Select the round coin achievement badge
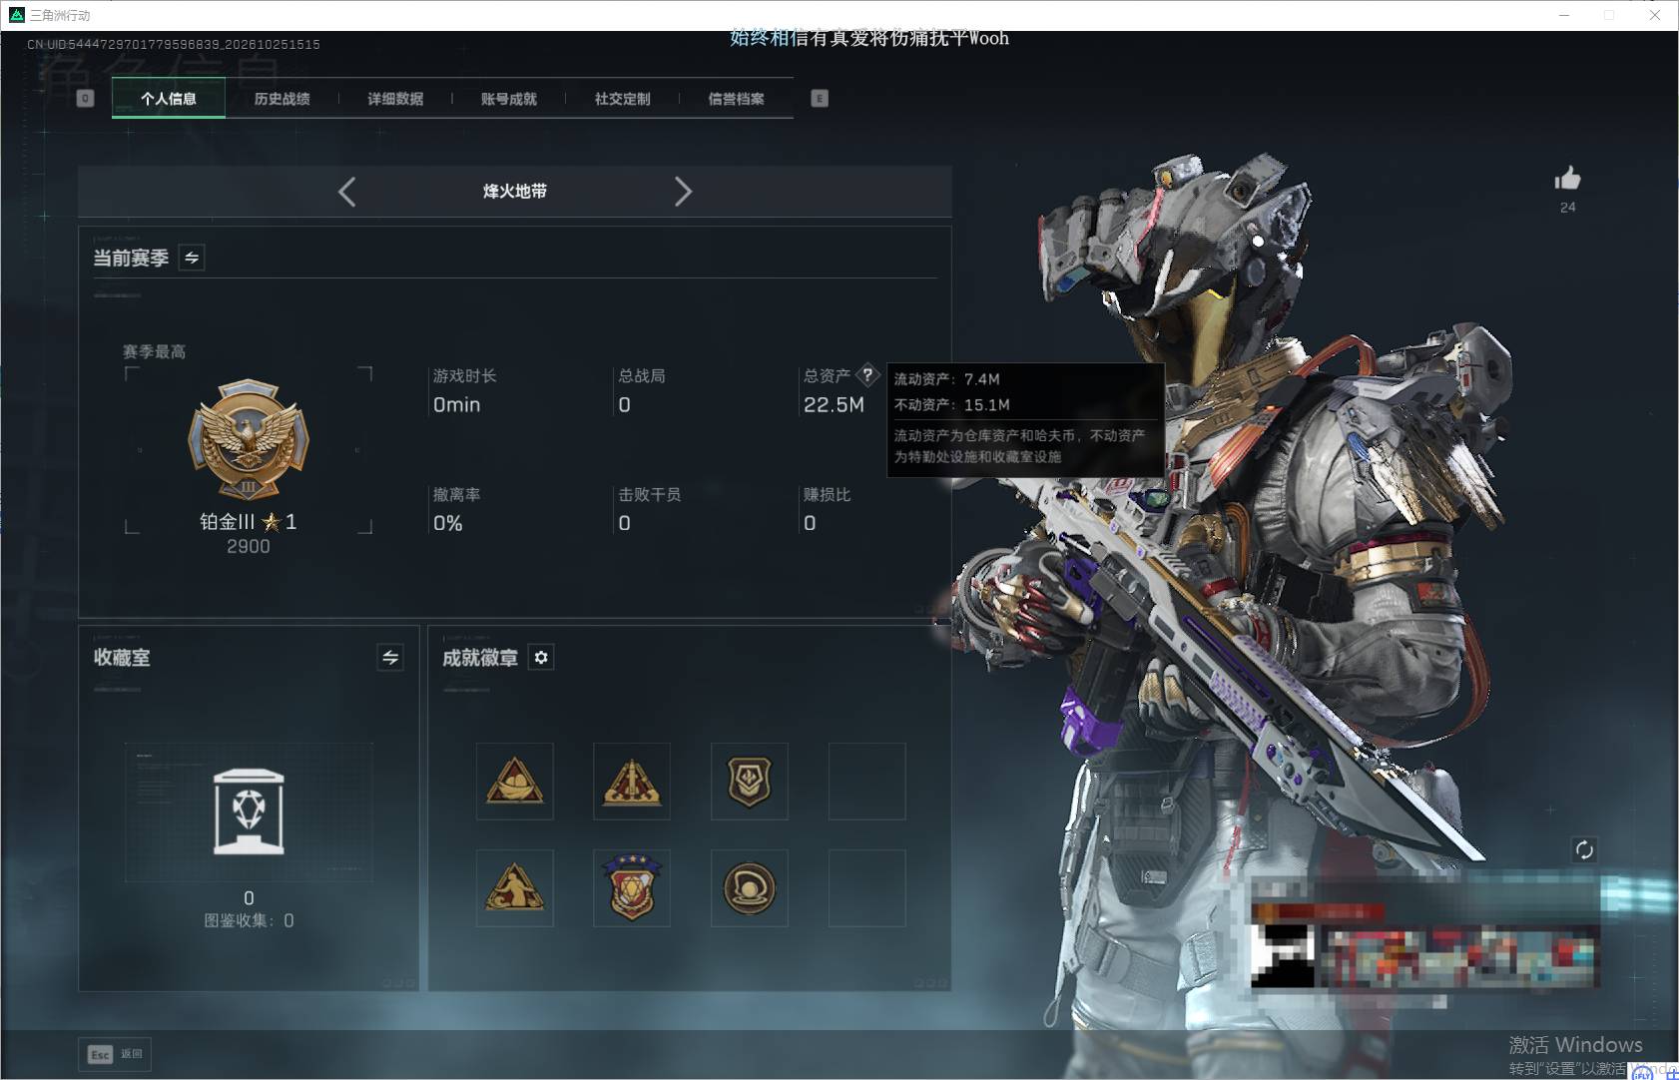 point(750,888)
